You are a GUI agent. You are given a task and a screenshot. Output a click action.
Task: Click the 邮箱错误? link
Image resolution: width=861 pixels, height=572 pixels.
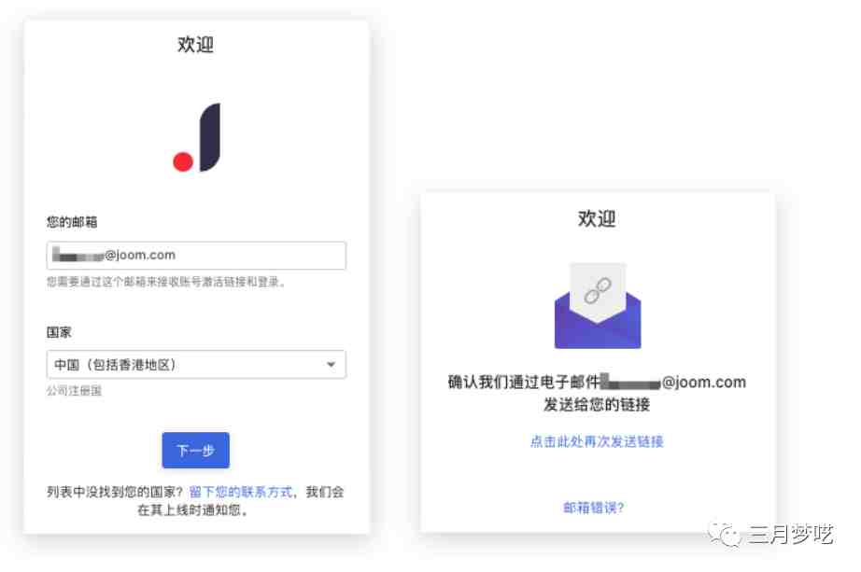(x=594, y=508)
